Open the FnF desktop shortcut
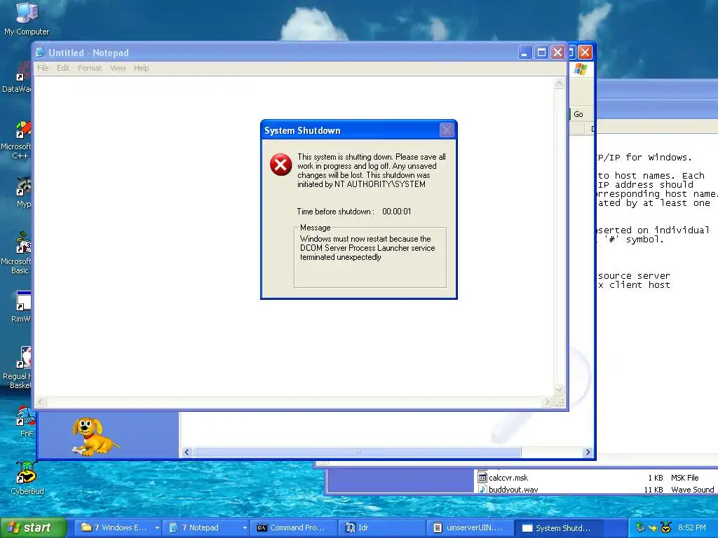The image size is (718, 538). point(25,421)
